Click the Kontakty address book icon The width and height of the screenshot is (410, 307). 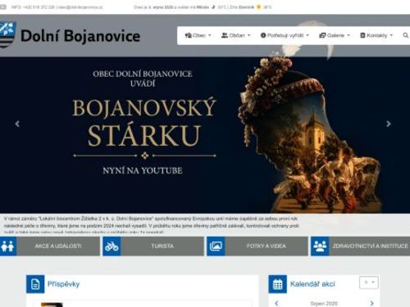tap(362, 35)
